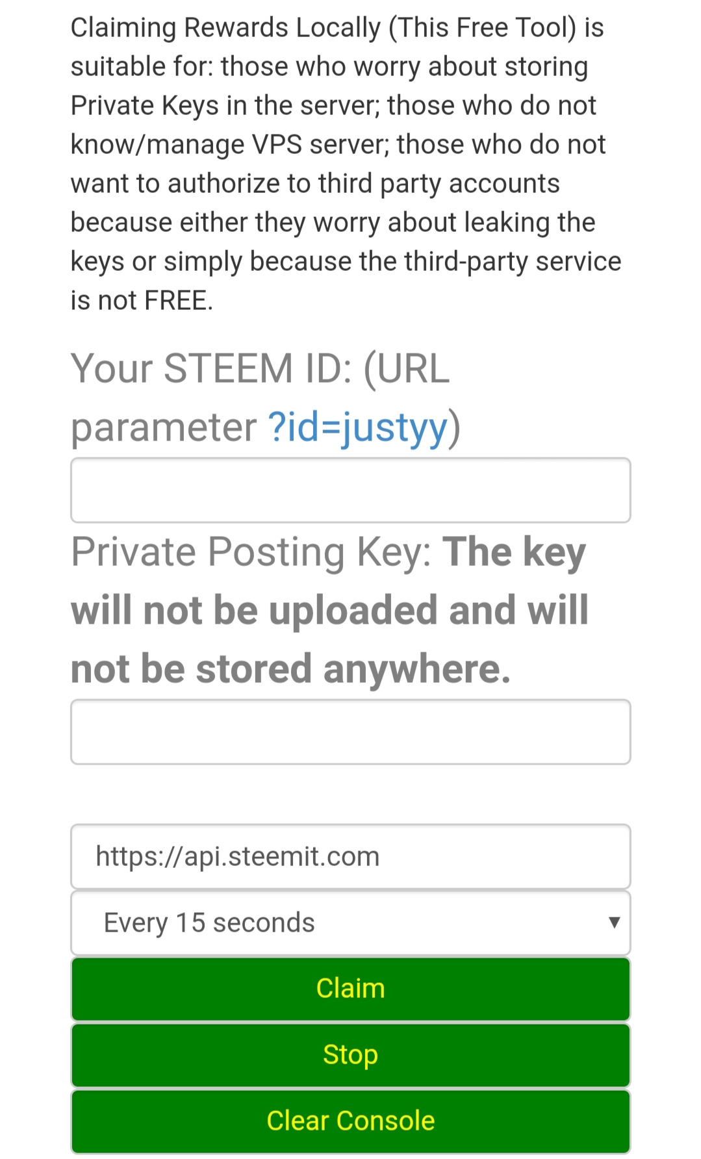Click the word "parameter" before the link
701x1159 pixels.
pyautogui.click(x=164, y=427)
